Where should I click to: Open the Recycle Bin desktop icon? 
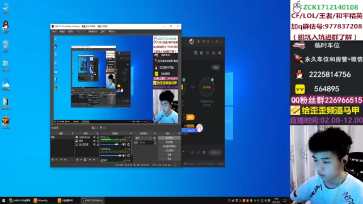6,46
